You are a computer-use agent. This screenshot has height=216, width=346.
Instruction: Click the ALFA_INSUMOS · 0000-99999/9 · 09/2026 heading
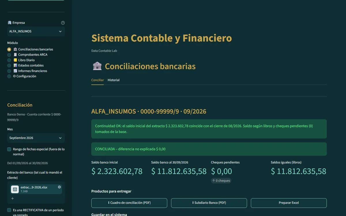(149, 111)
